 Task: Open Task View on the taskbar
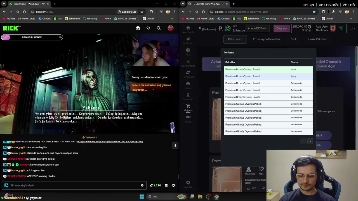pos(192,197)
